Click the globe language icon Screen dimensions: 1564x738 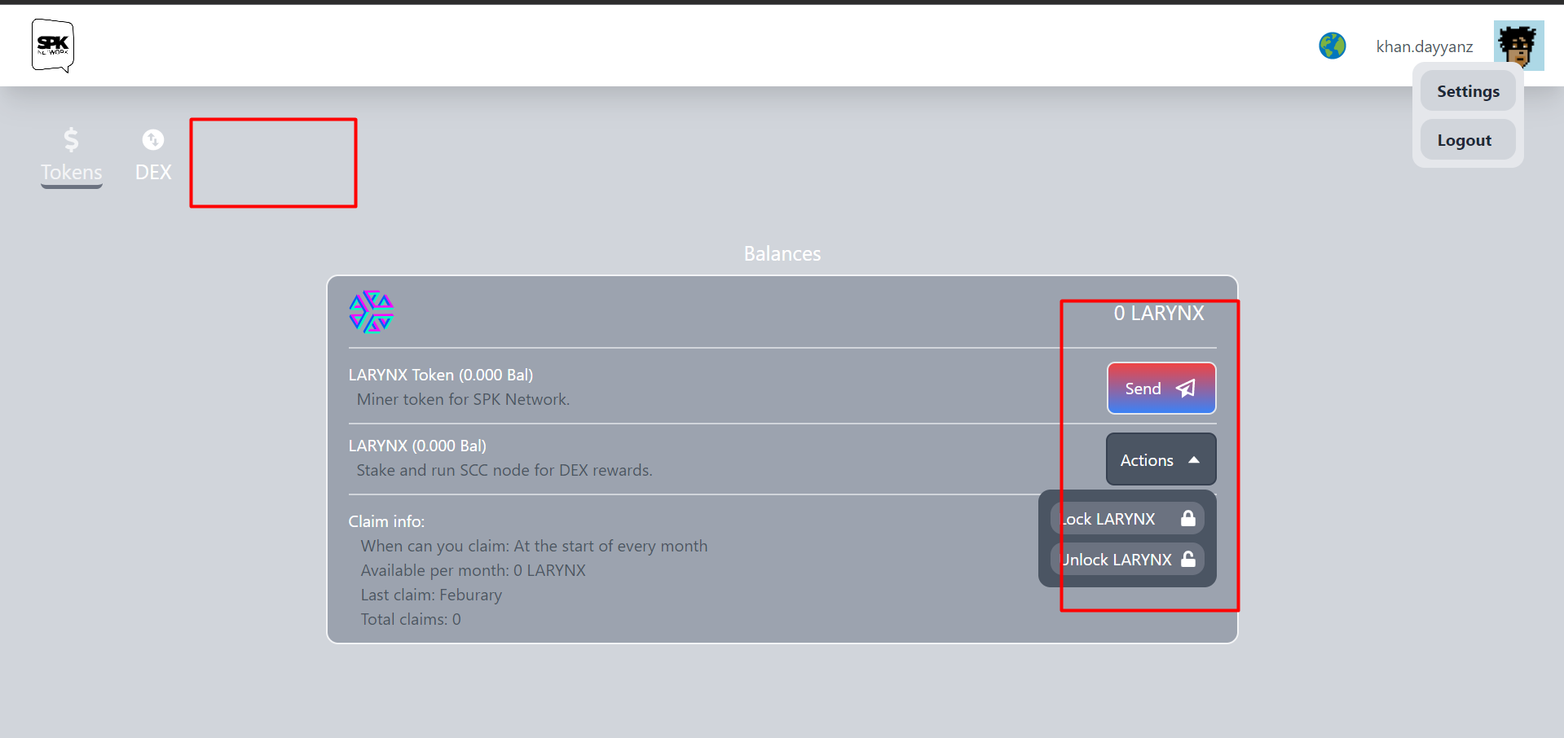pyautogui.click(x=1333, y=46)
